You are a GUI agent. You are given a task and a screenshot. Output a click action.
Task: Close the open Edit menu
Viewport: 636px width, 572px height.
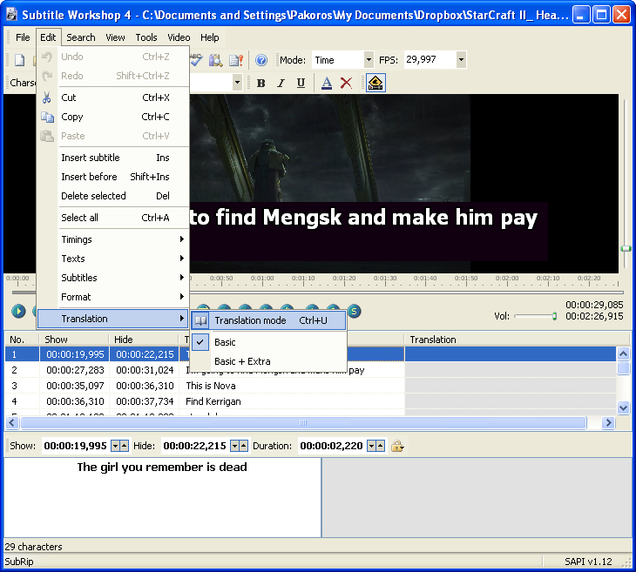(48, 37)
